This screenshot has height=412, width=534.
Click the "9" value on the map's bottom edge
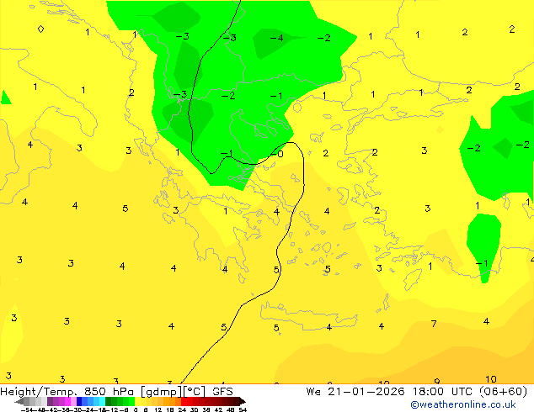437,381
